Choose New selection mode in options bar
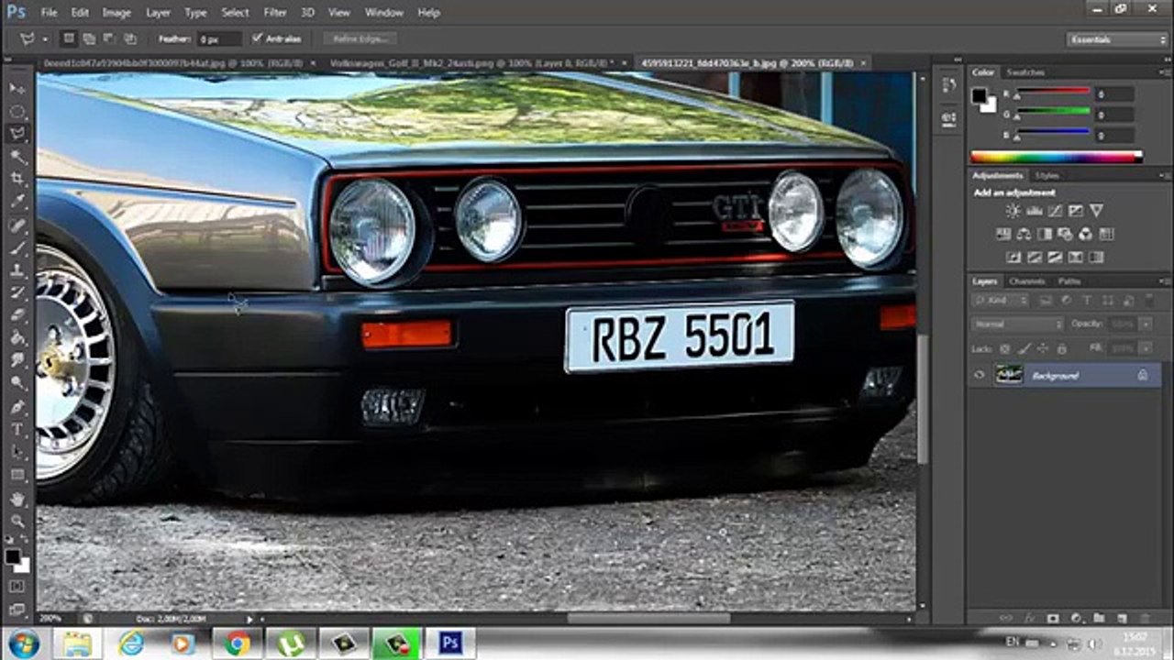The height and width of the screenshot is (660, 1174). [x=69, y=39]
